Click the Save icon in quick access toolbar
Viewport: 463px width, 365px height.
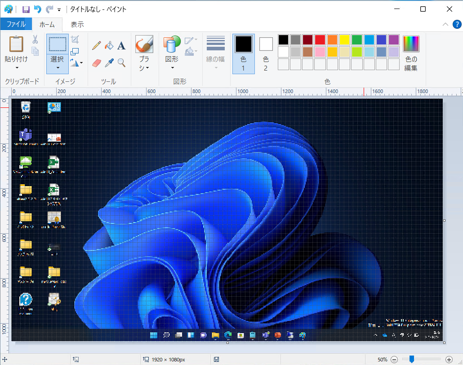click(26, 9)
